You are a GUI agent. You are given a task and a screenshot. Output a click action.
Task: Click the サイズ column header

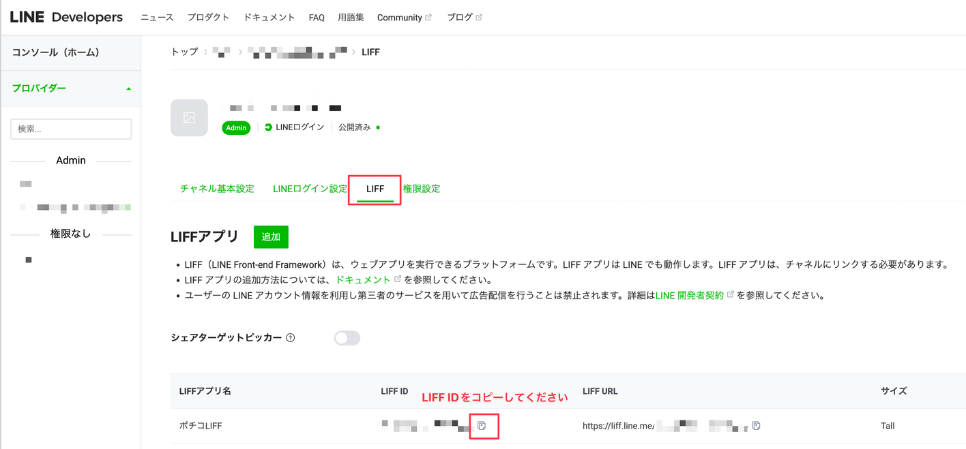coord(894,391)
